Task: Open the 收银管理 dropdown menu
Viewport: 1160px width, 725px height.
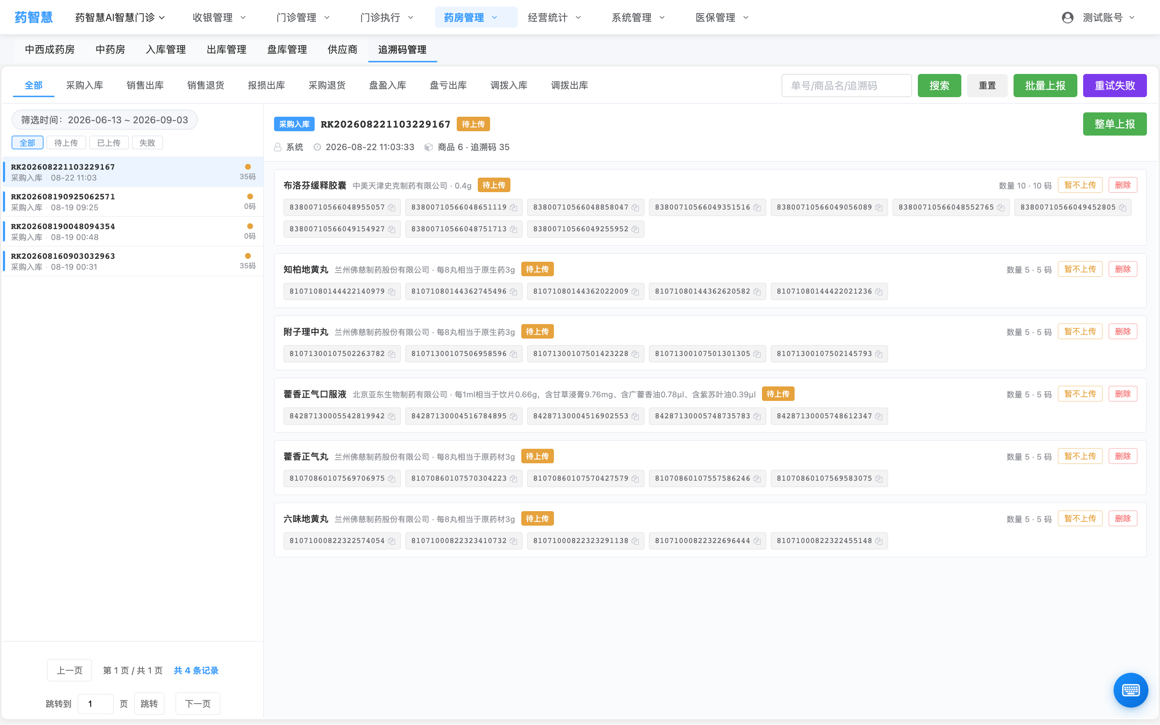Action: coord(219,18)
